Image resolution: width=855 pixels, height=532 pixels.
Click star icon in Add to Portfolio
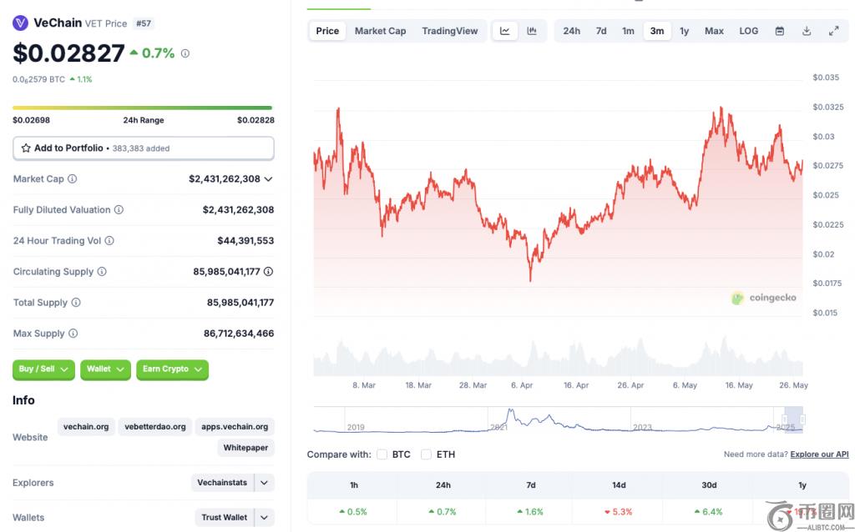pos(26,148)
